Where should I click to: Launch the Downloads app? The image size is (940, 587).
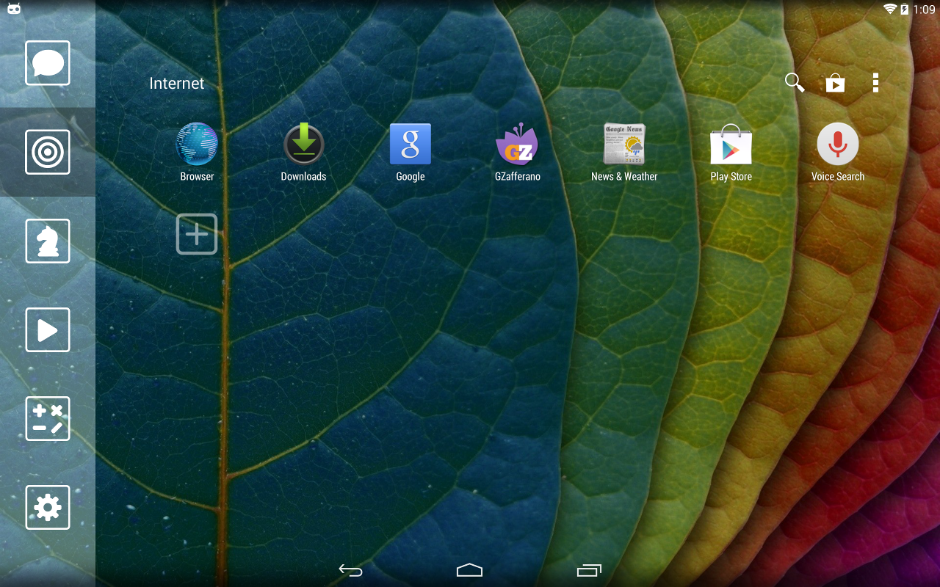pos(303,144)
